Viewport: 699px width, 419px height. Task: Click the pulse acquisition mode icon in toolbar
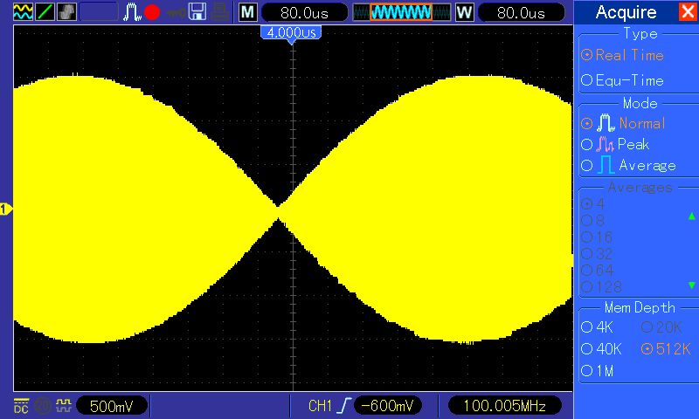click(x=132, y=12)
